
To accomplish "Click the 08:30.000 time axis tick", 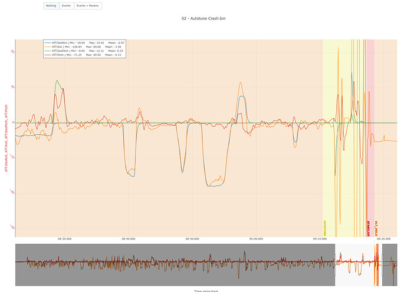I will pos(65,239).
